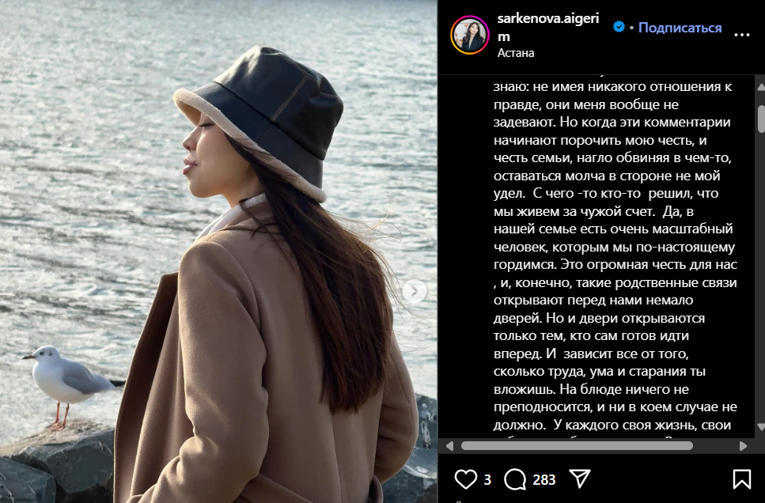Click the vertical scrollbar thumb in caption
Screen dimensions: 765x503
coord(760,119)
